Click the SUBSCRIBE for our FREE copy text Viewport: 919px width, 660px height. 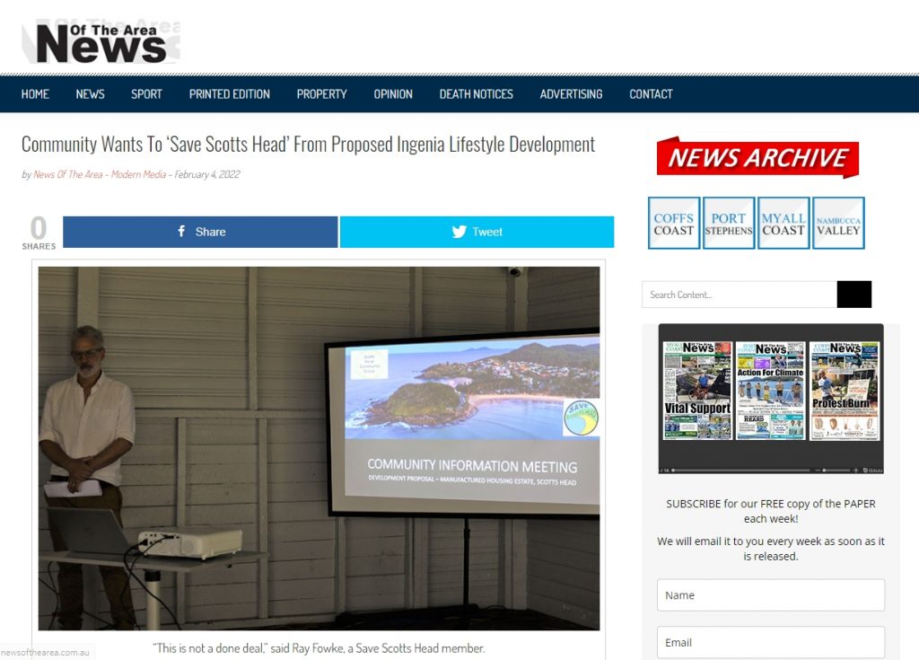point(771,511)
